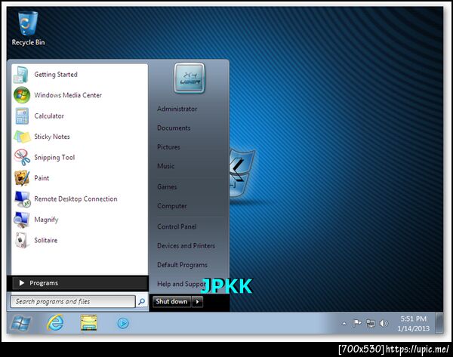Open the Paint icon
This screenshot has width=453, height=357.
pos(22,178)
